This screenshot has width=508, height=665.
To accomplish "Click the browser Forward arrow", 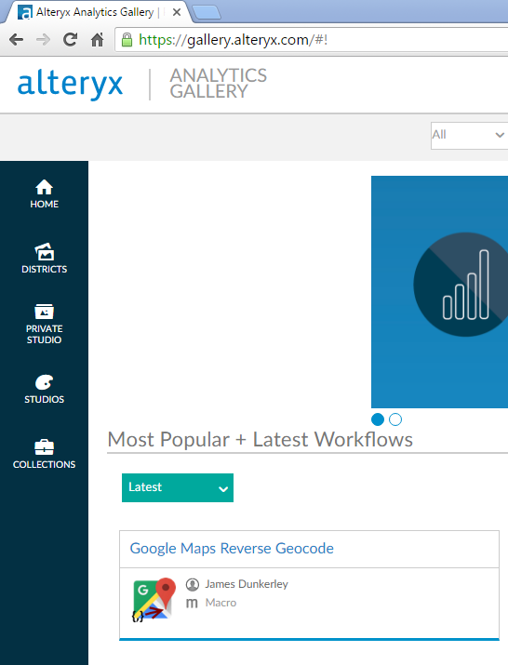I will 43,40.
